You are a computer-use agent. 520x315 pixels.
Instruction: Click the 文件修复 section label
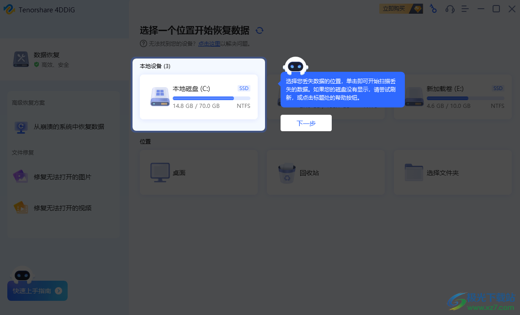point(23,152)
